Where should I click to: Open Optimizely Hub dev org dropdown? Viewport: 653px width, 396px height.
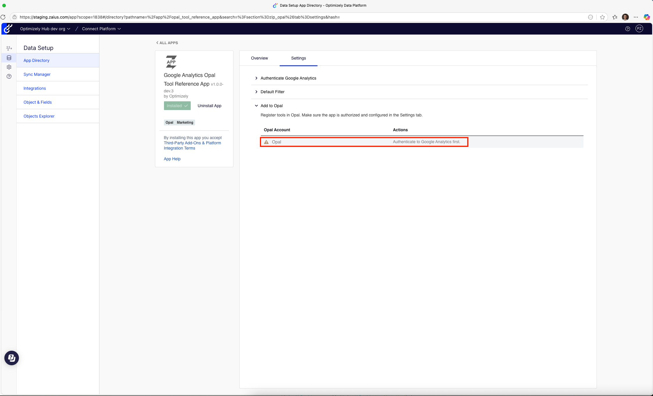click(x=45, y=29)
